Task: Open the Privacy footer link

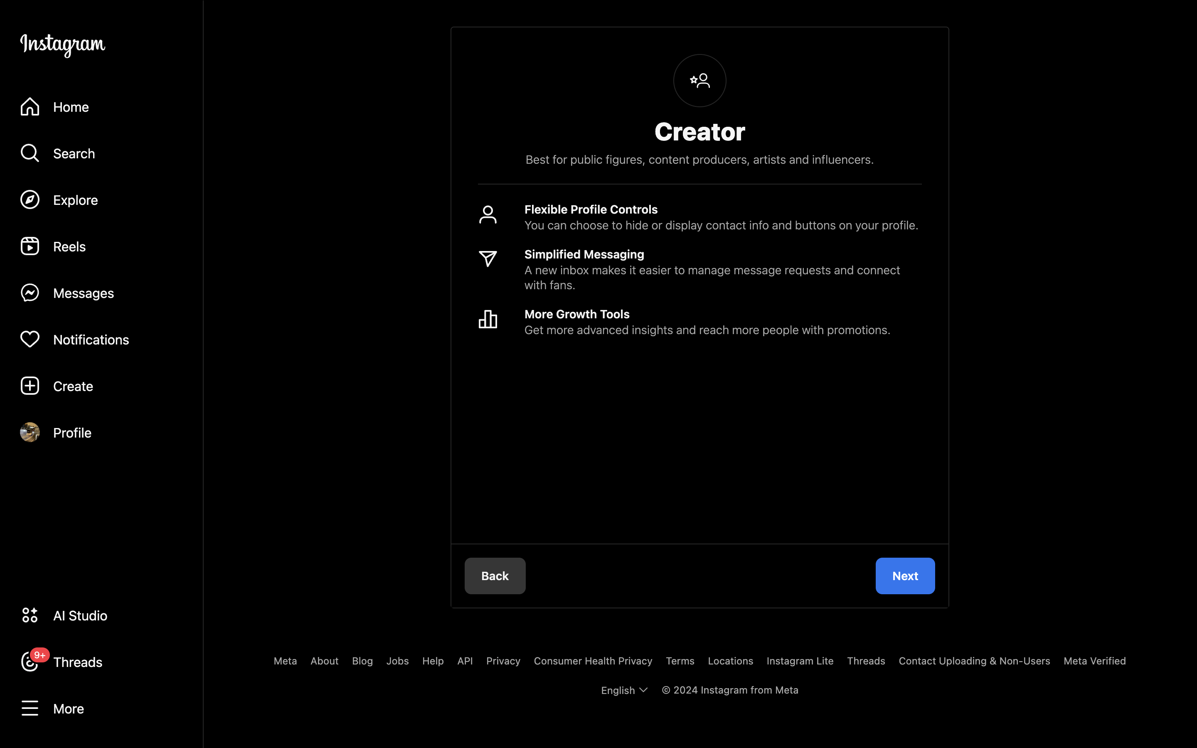Action: click(x=503, y=661)
